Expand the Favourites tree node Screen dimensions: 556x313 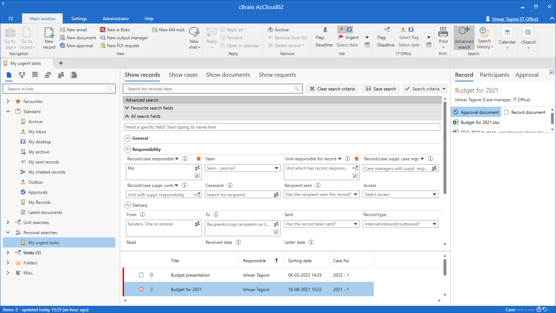[x=8, y=102]
